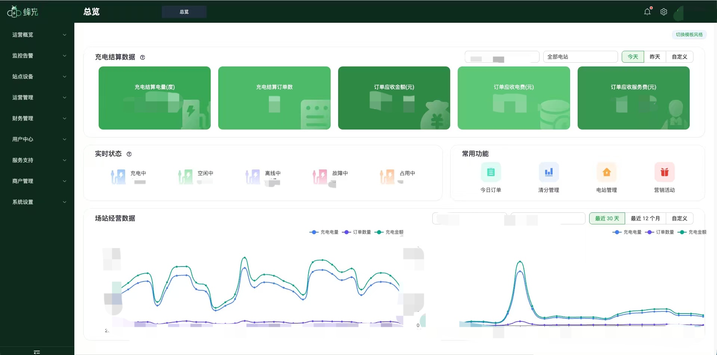Click the 充电中 charger status icon
717x355 pixels.
pos(118,177)
